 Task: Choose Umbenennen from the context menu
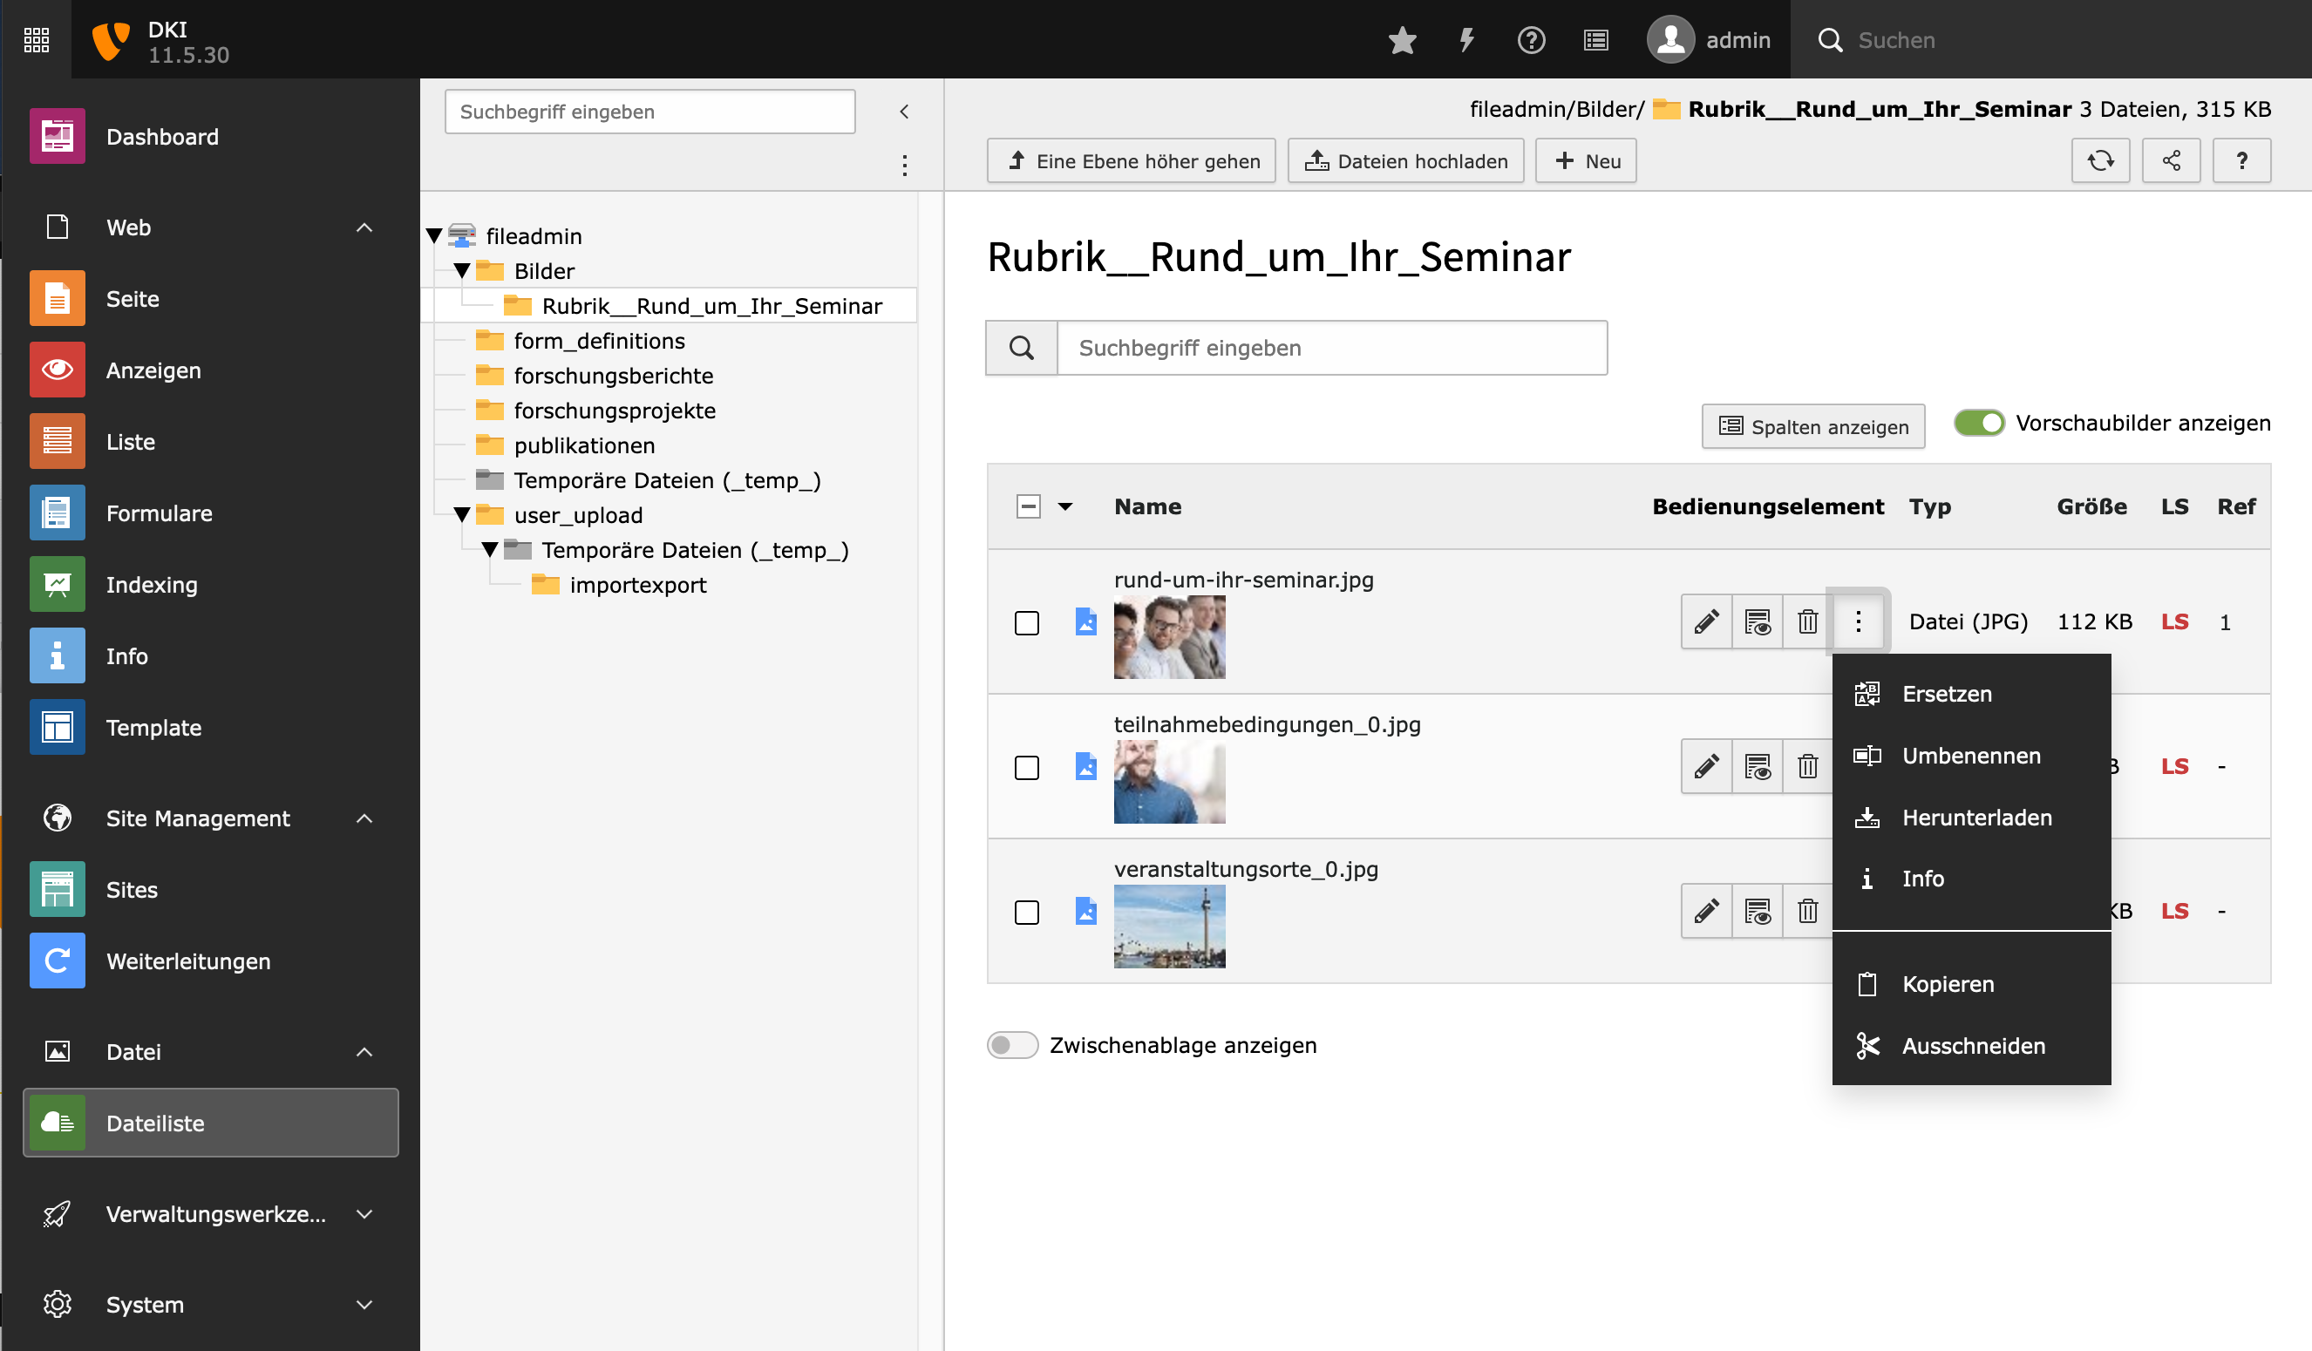(x=1971, y=756)
